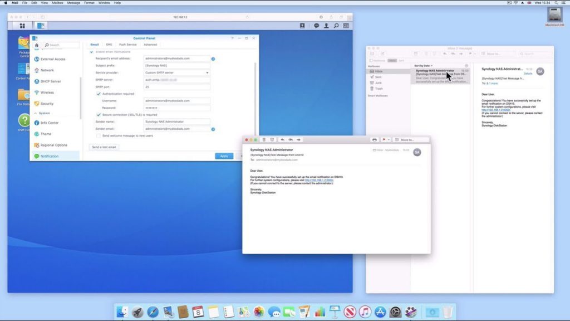Click forward arrow in message window toolbar

coord(298,140)
